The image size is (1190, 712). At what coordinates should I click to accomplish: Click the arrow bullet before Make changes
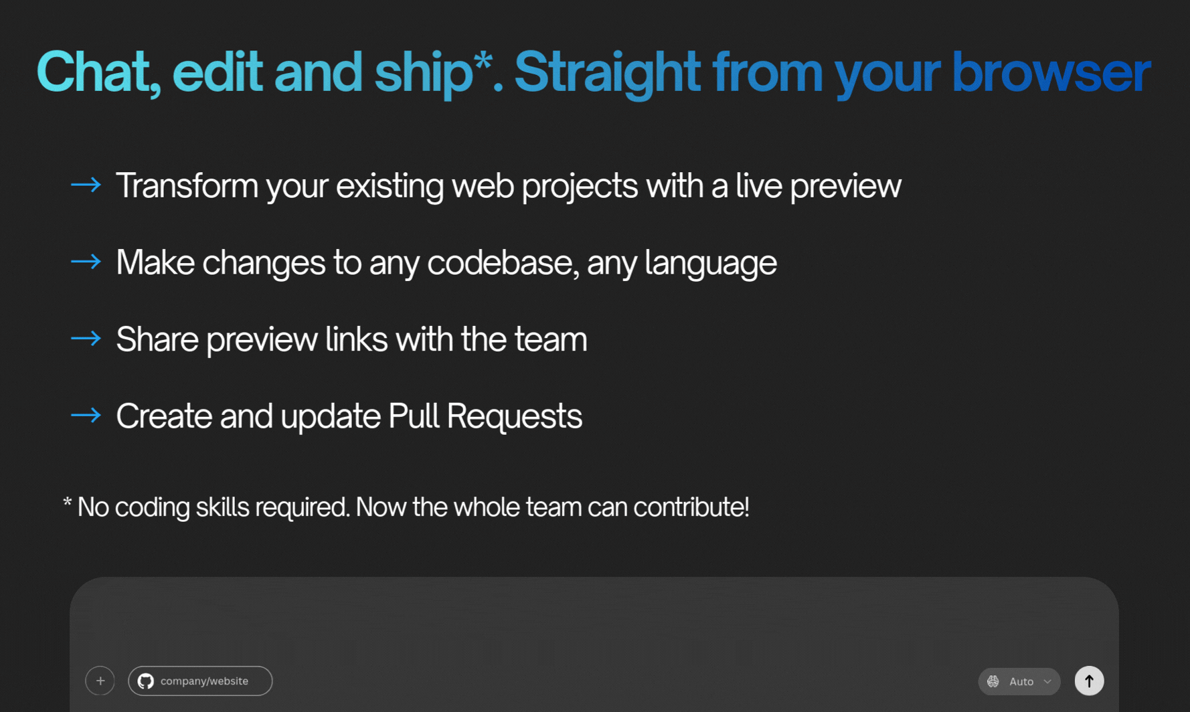[x=86, y=262]
